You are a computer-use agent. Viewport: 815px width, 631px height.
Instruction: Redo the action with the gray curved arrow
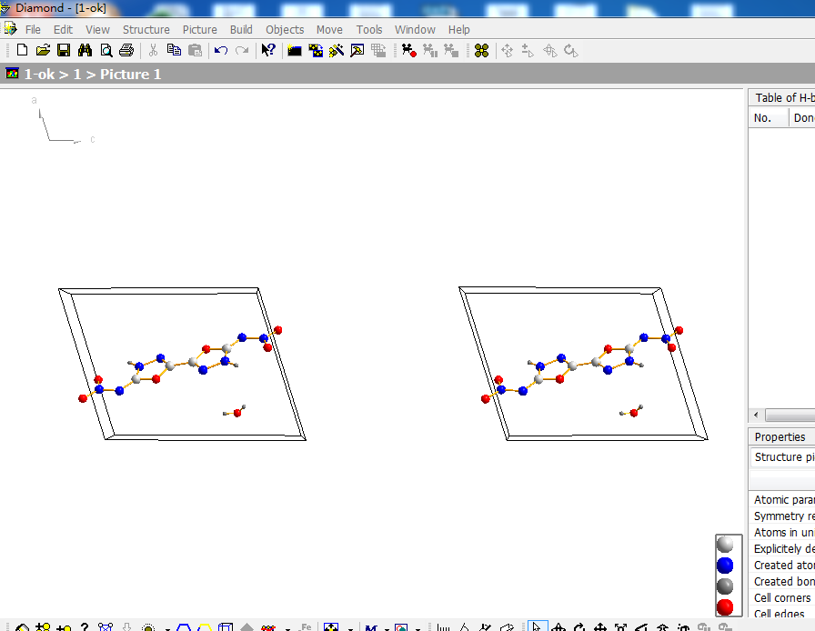(x=242, y=50)
